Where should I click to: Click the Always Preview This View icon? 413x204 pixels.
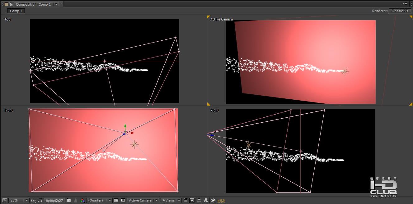click(x=4, y=201)
